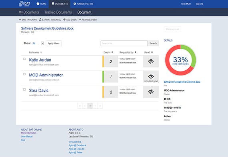The width and height of the screenshot is (228, 157).
Task: Click Katie Jordan's due in value 2
Action: 111,62
